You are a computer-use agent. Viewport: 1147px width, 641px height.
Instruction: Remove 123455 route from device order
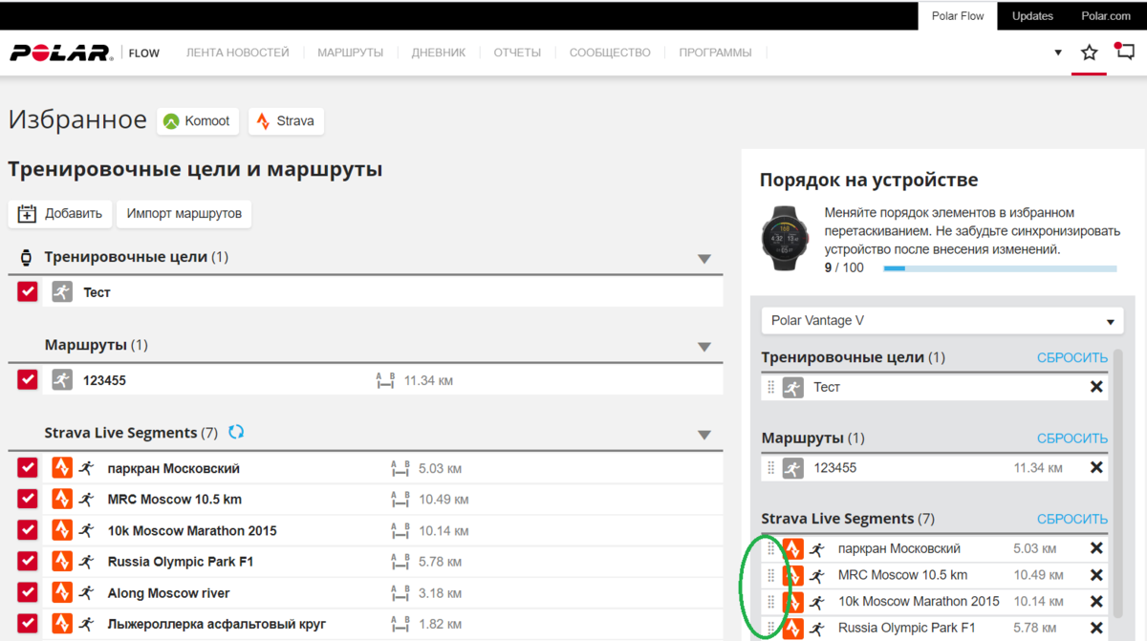click(x=1096, y=467)
